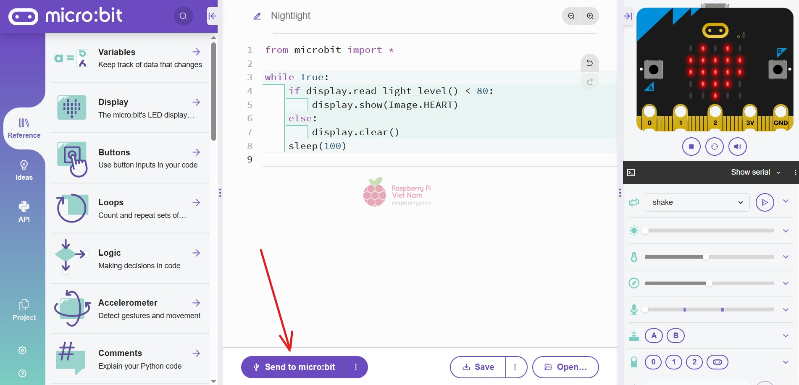Open the gesture selection dropdown showing shake
This screenshot has width=799, height=385.
click(696, 202)
